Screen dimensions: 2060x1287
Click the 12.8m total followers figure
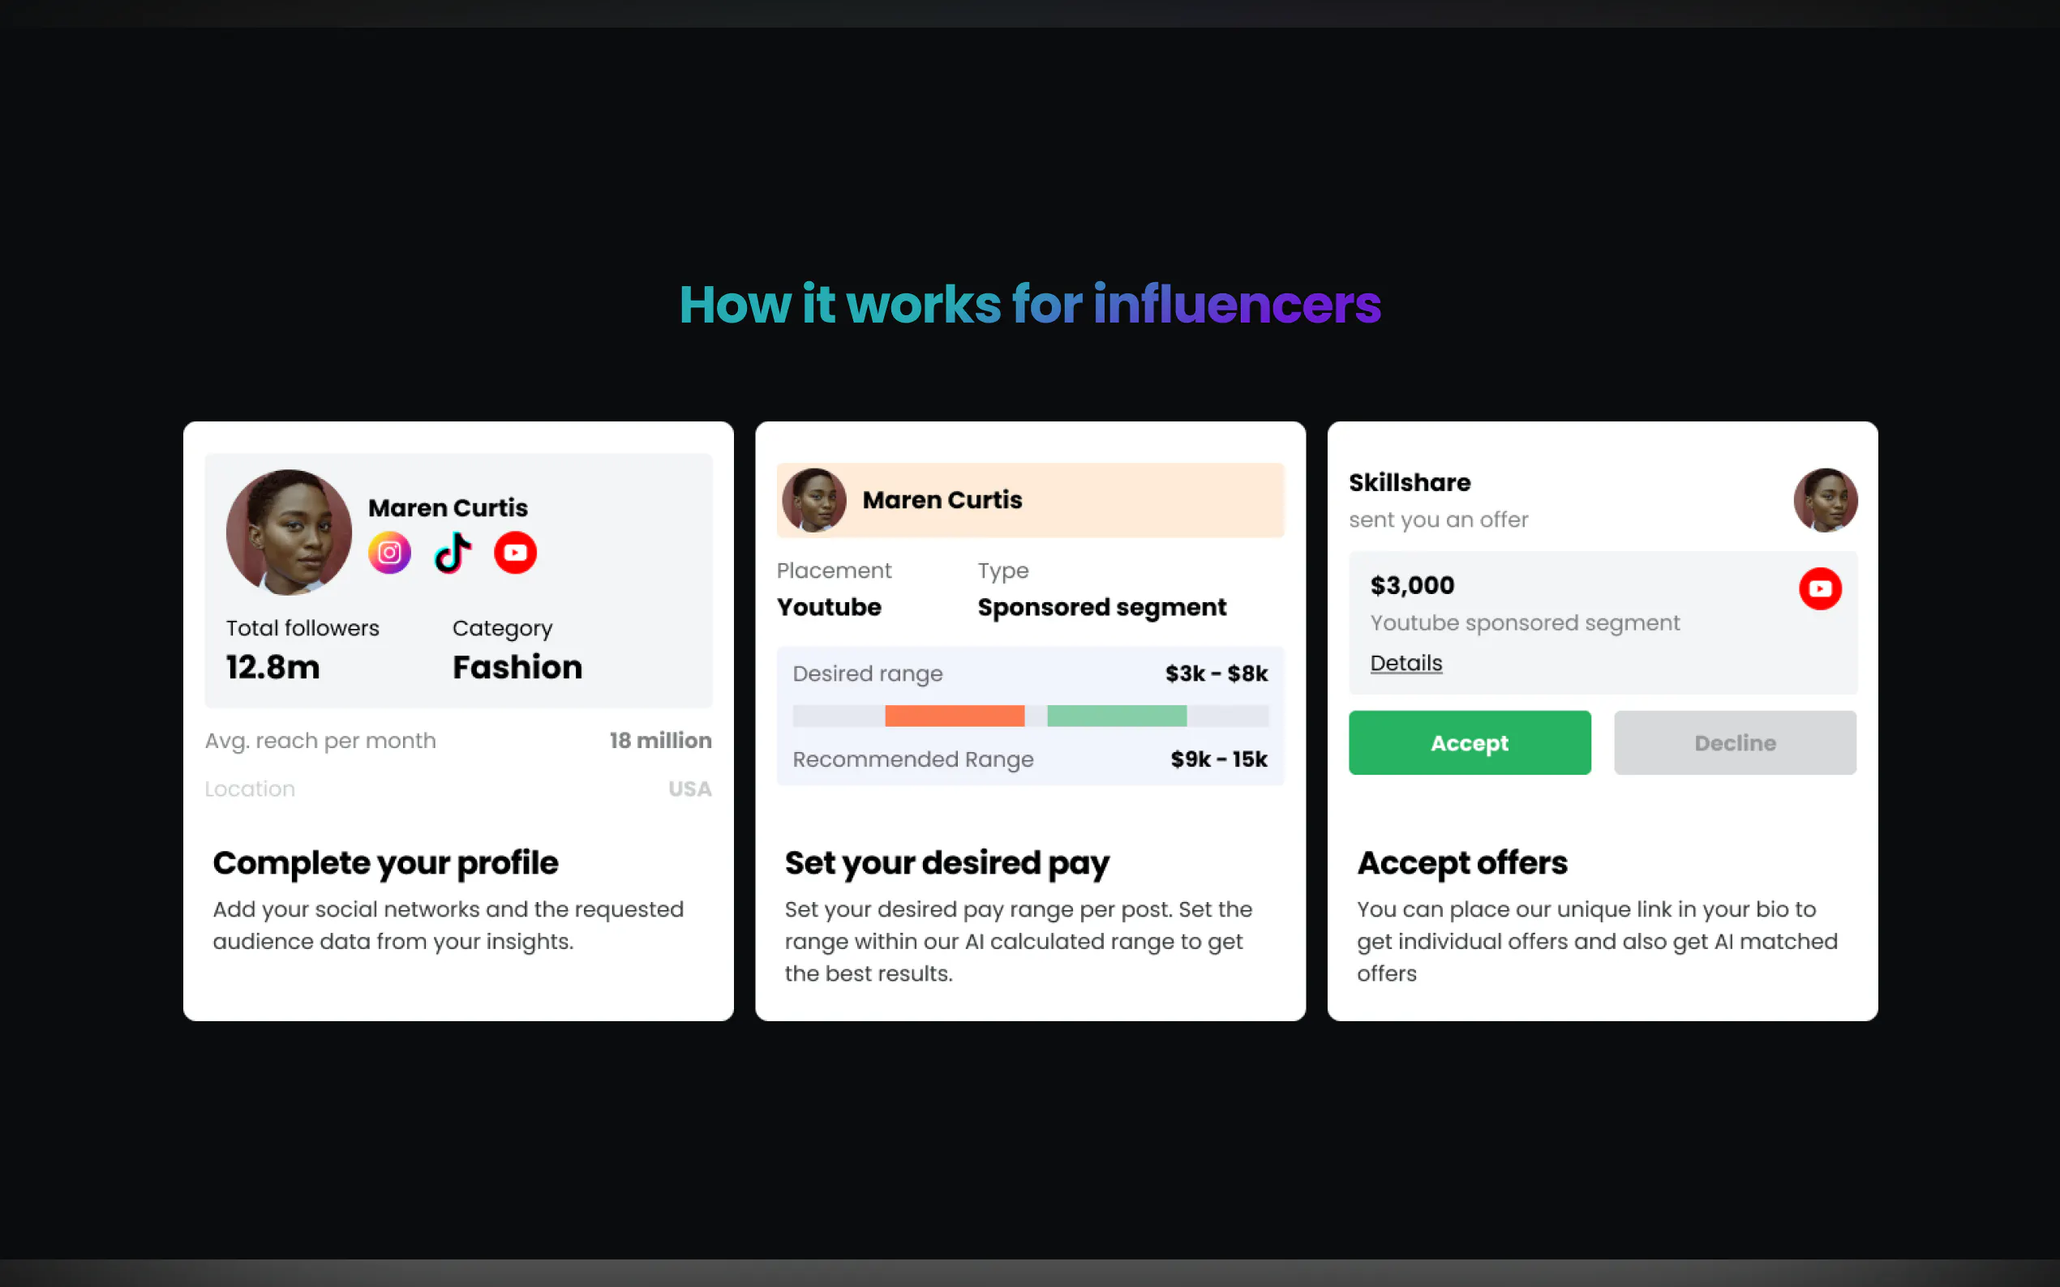(273, 667)
